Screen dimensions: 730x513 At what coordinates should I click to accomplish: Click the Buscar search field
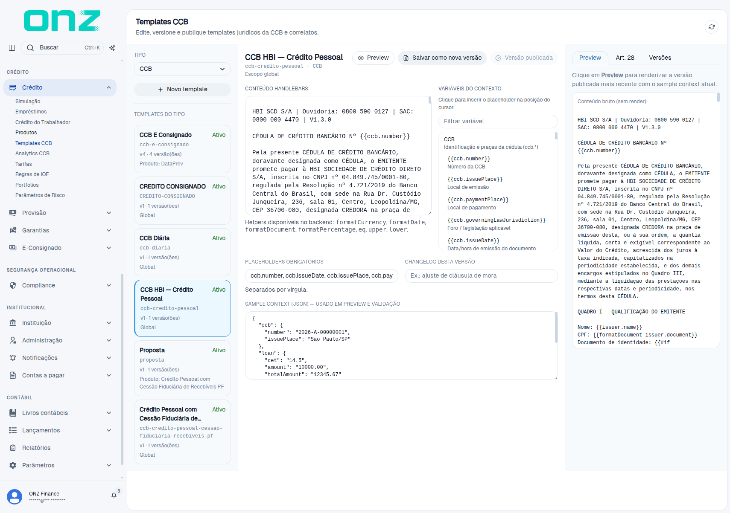point(62,48)
